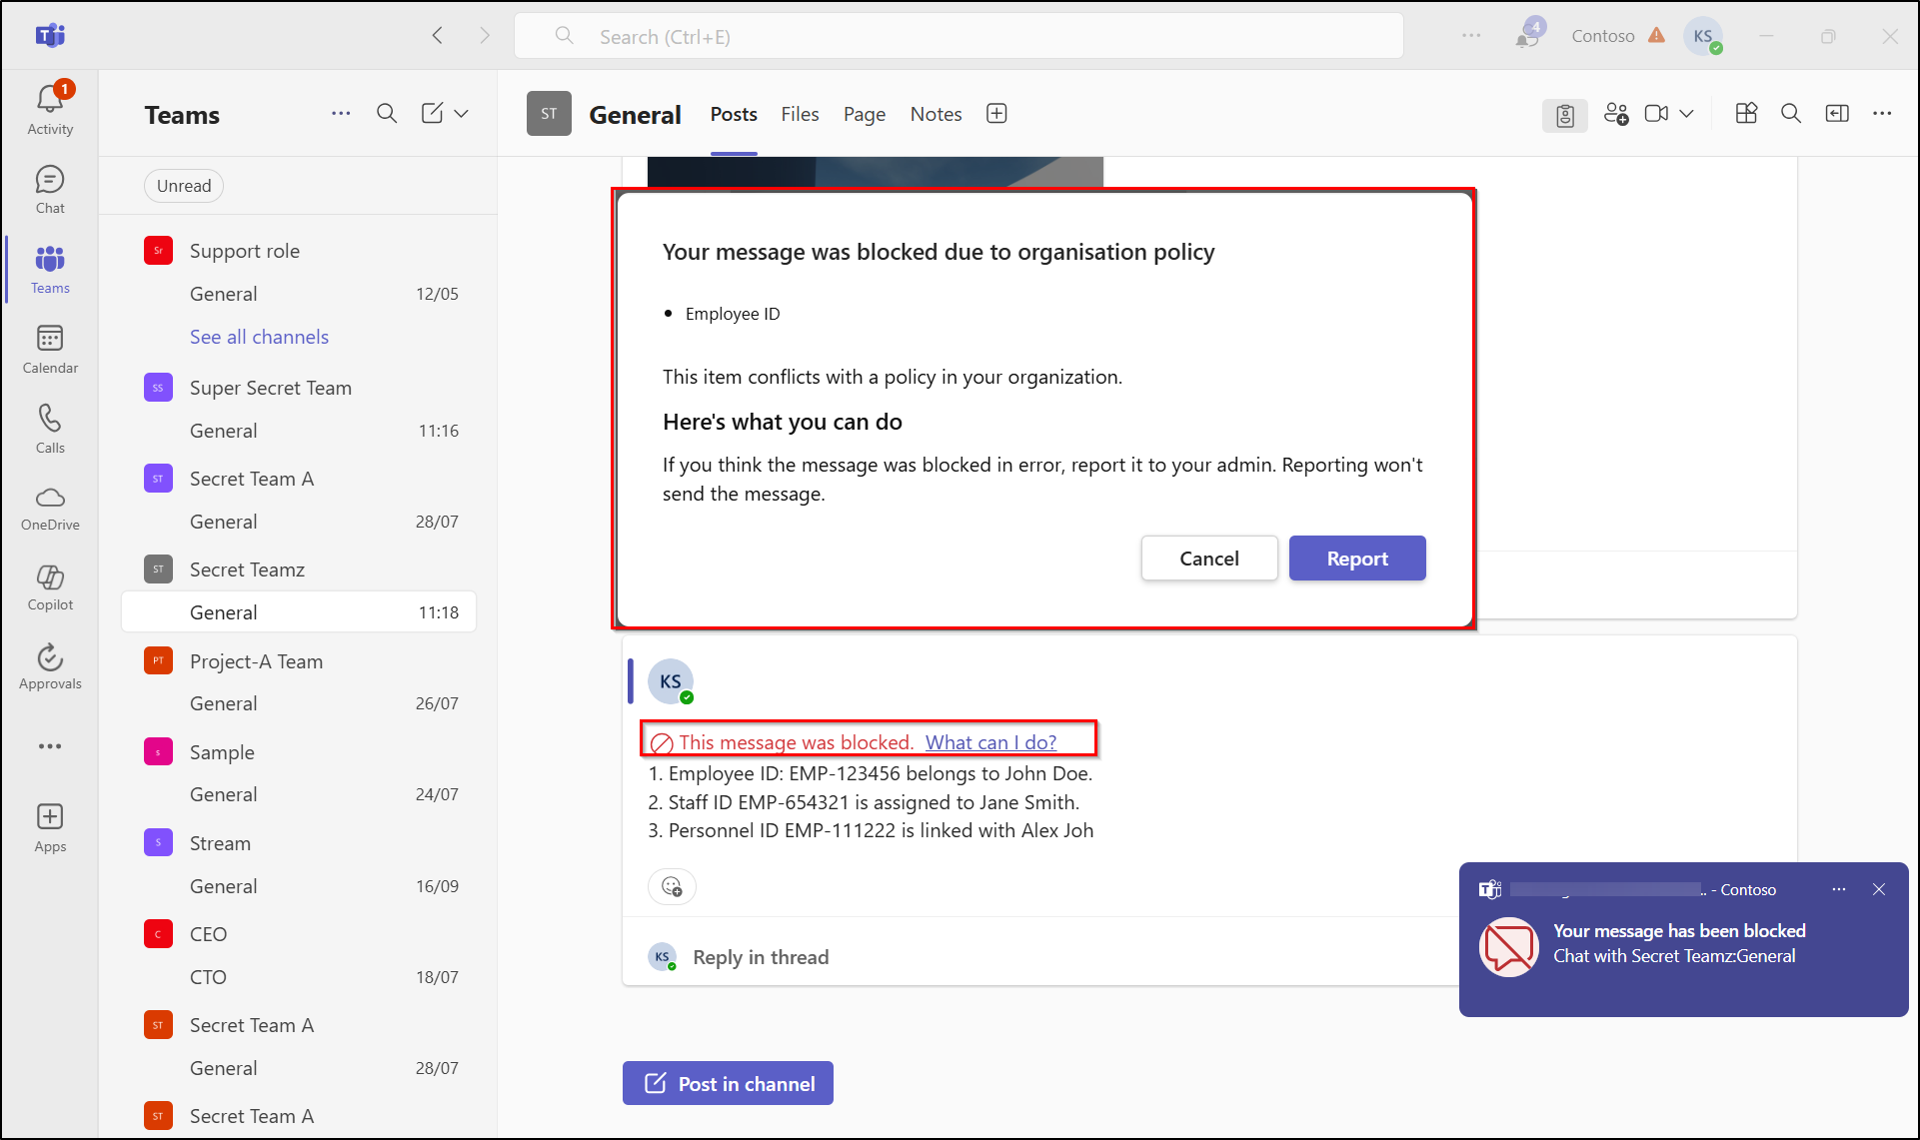Image resolution: width=1920 pixels, height=1140 pixels.
Task: Expand the new post options chevron
Action: click(462, 113)
